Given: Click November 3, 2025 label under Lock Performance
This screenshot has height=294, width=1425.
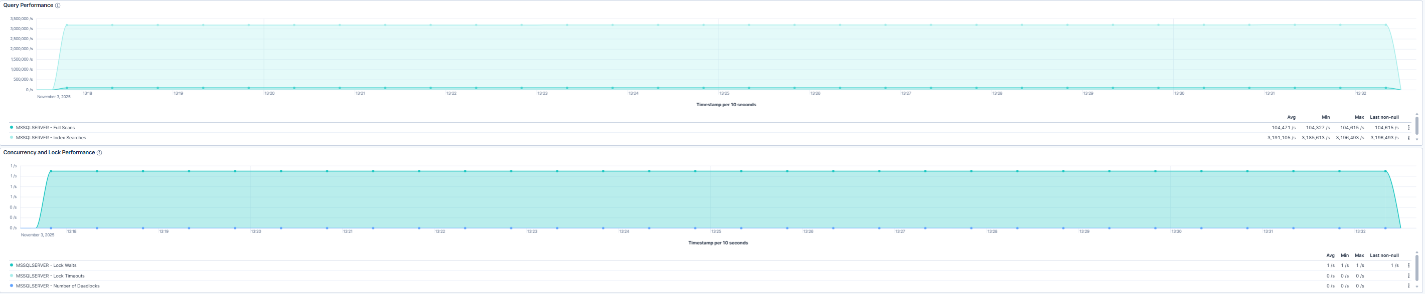Looking at the screenshot, I should point(38,235).
